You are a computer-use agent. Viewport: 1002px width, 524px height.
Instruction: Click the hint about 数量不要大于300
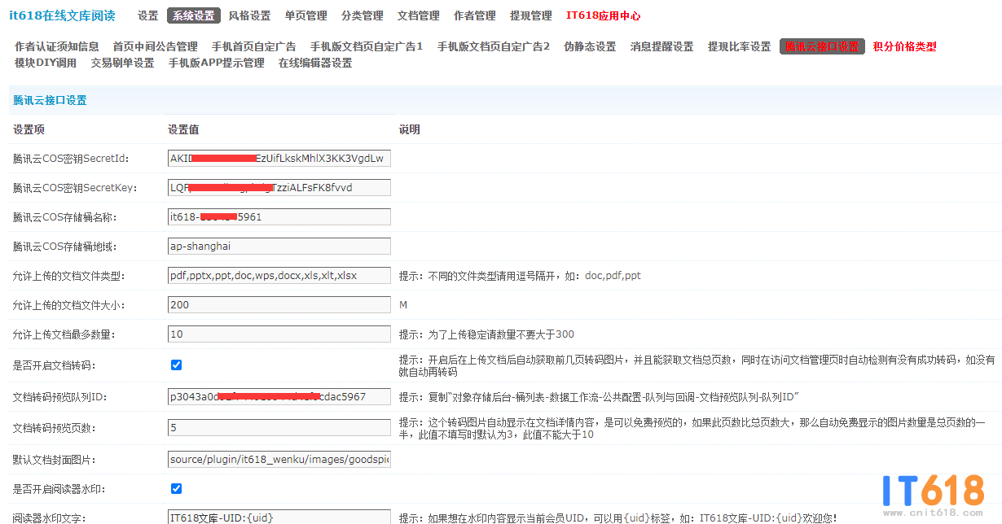(486, 334)
